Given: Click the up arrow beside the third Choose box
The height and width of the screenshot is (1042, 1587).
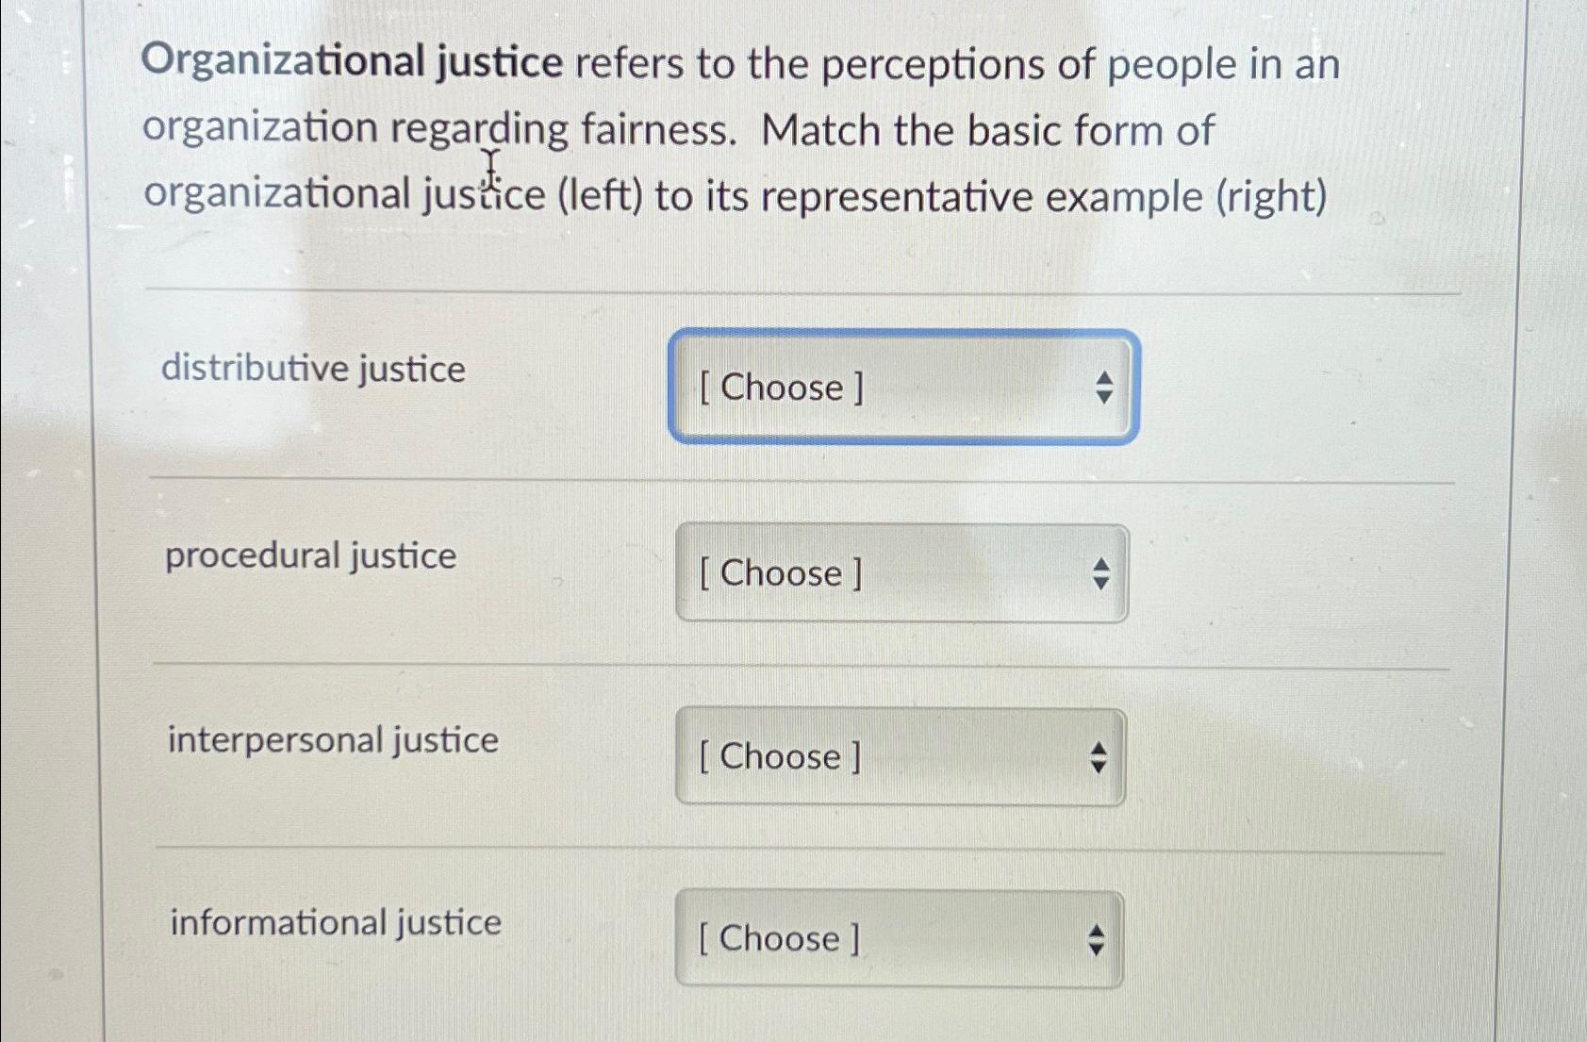Looking at the screenshot, I should (x=1100, y=749).
